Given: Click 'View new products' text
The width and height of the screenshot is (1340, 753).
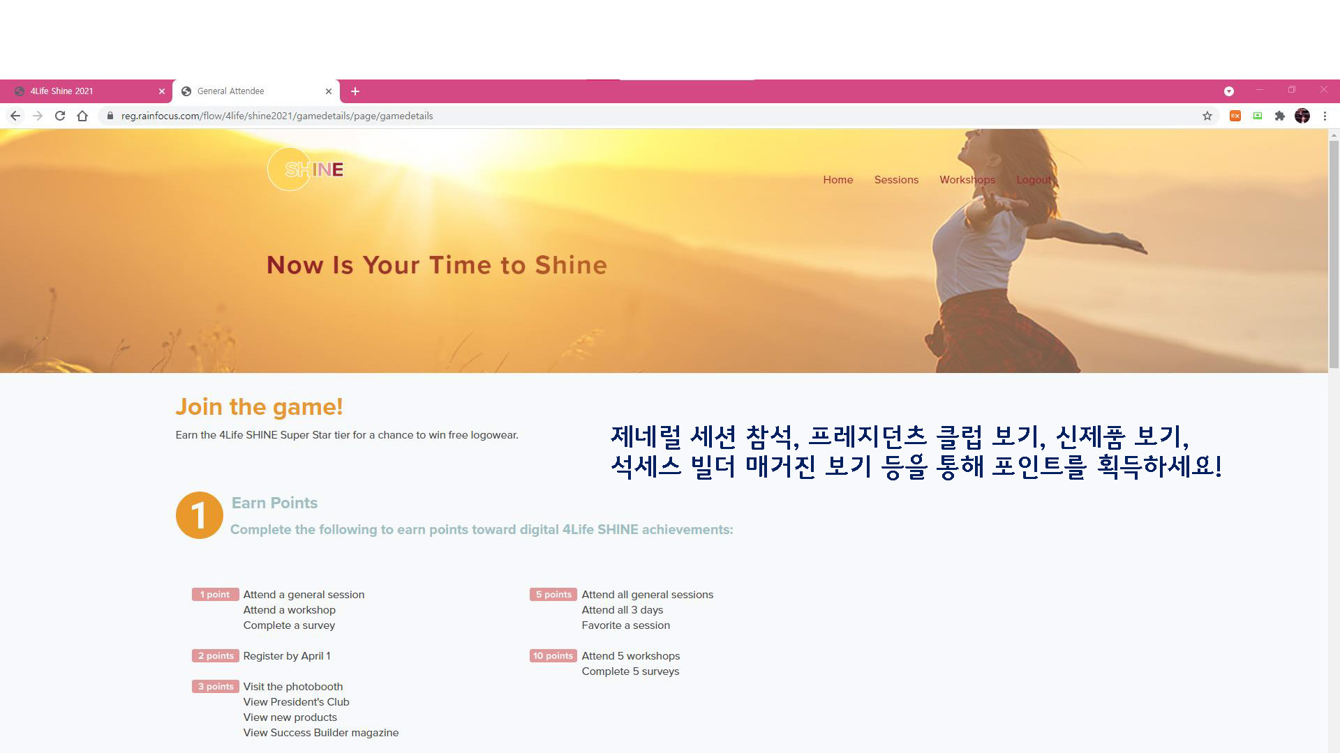Looking at the screenshot, I should [x=290, y=717].
